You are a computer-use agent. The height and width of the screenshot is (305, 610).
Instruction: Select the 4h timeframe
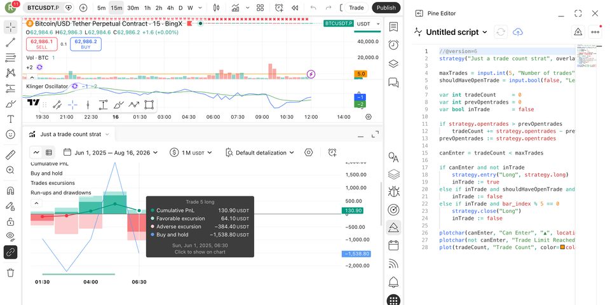(x=170, y=8)
